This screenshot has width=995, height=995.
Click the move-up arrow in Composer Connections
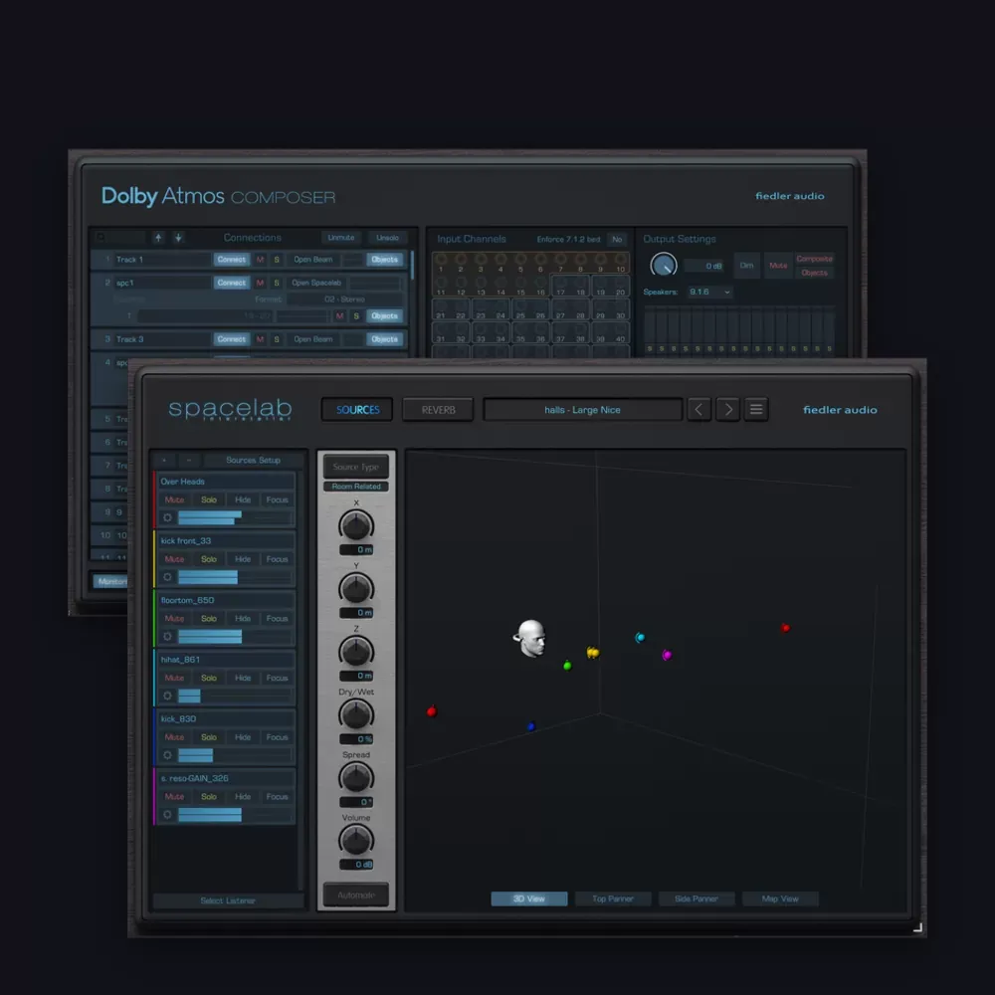(x=158, y=238)
